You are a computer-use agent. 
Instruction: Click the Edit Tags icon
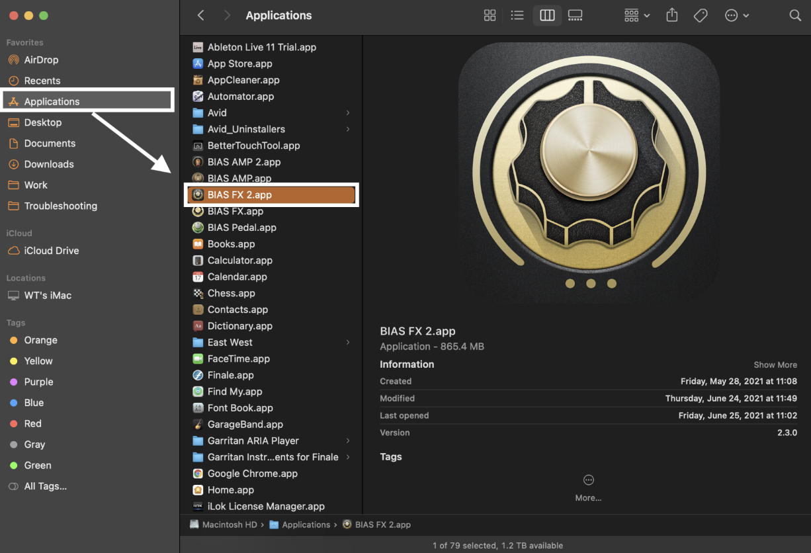pyautogui.click(x=701, y=15)
